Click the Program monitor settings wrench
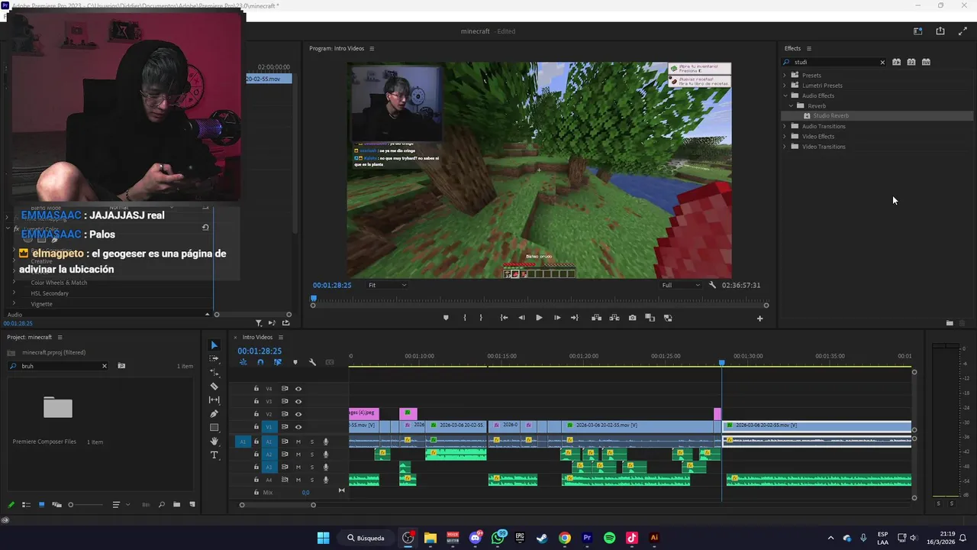The width and height of the screenshot is (977, 550). pos(712,285)
